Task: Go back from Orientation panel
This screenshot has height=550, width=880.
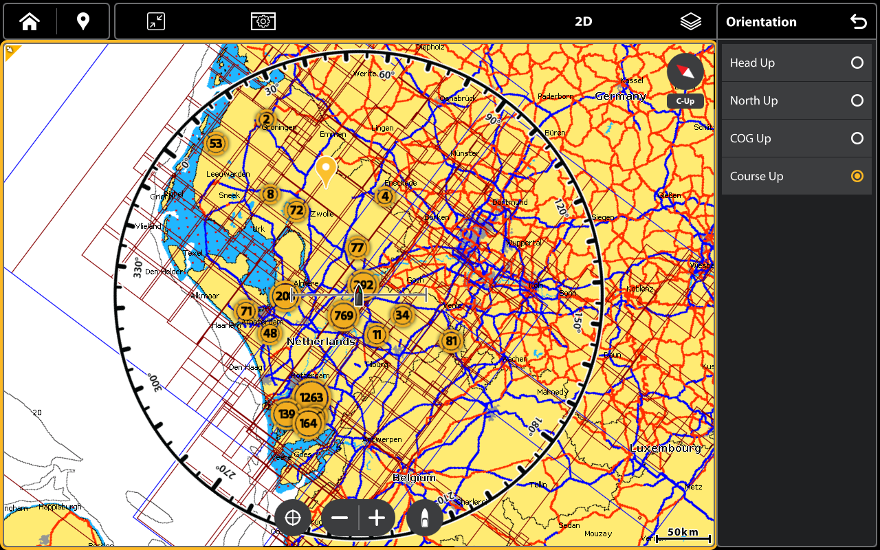Action: click(858, 22)
